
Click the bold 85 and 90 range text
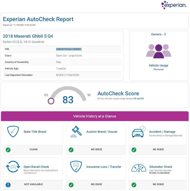(x=139, y=98)
